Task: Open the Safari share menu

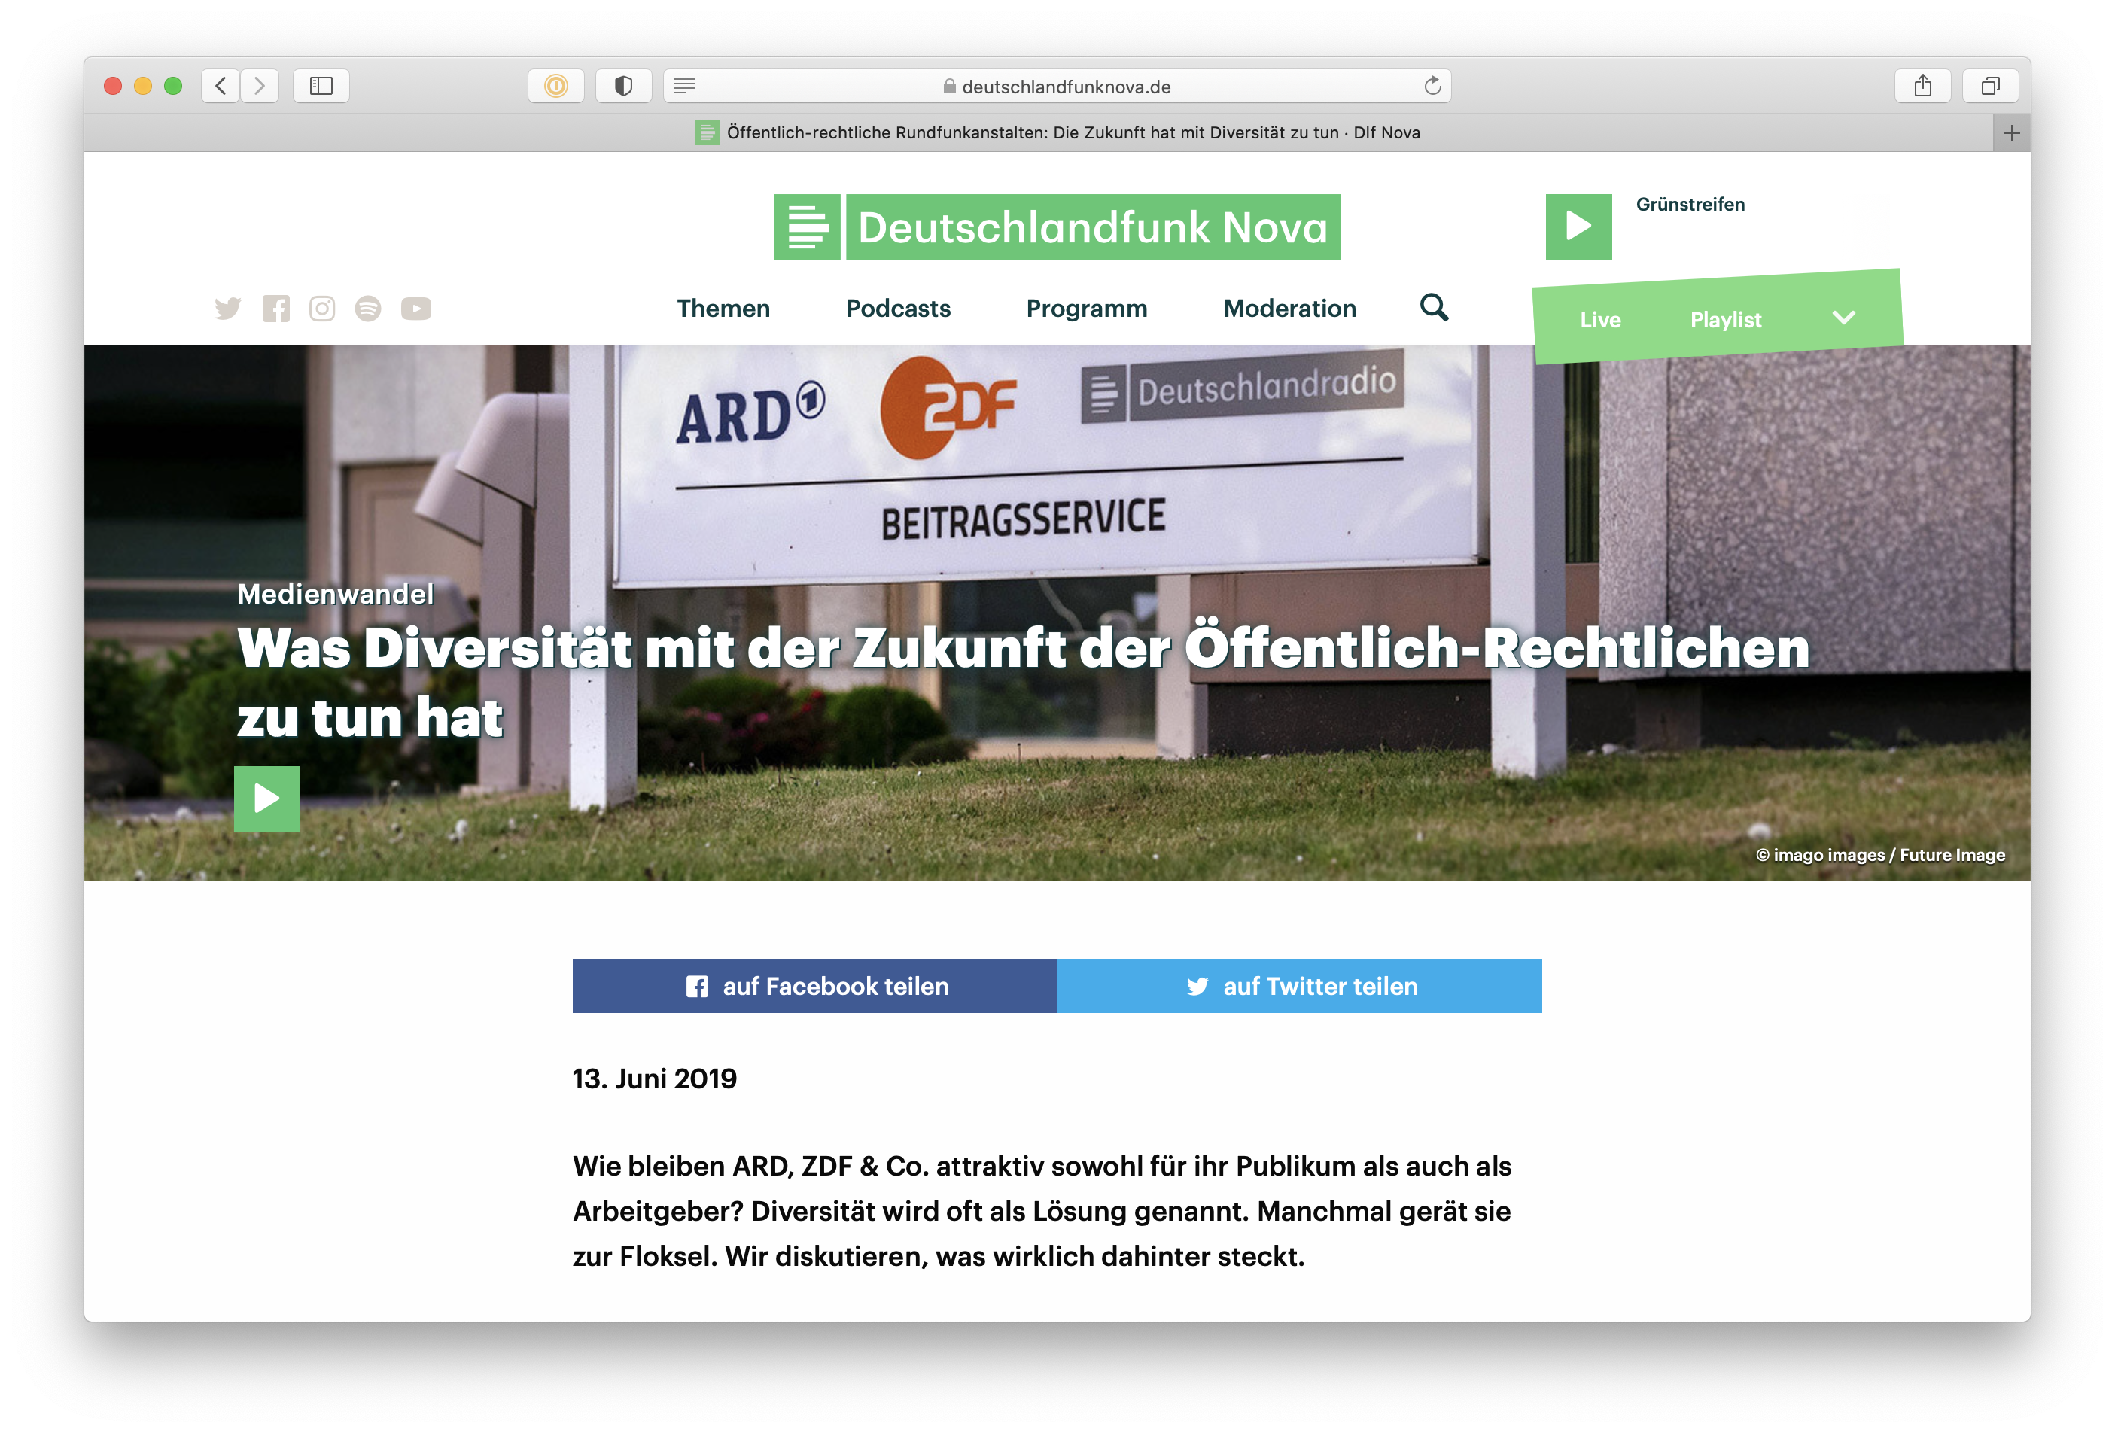Action: (1922, 87)
